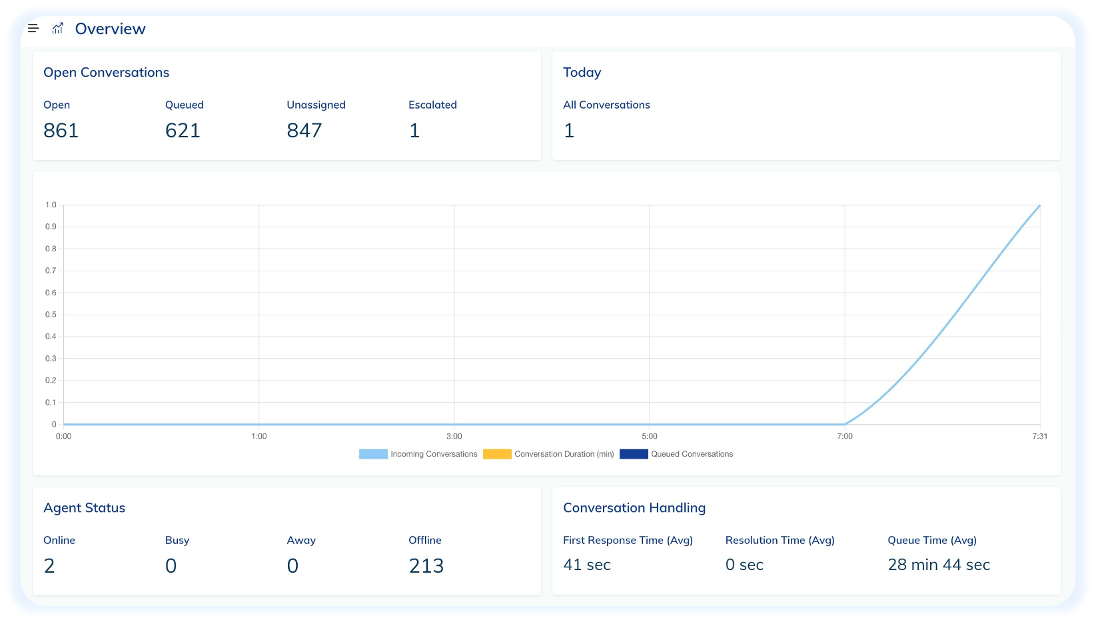Click the Busy agents count
The height and width of the screenshot is (622, 1096).
click(171, 566)
